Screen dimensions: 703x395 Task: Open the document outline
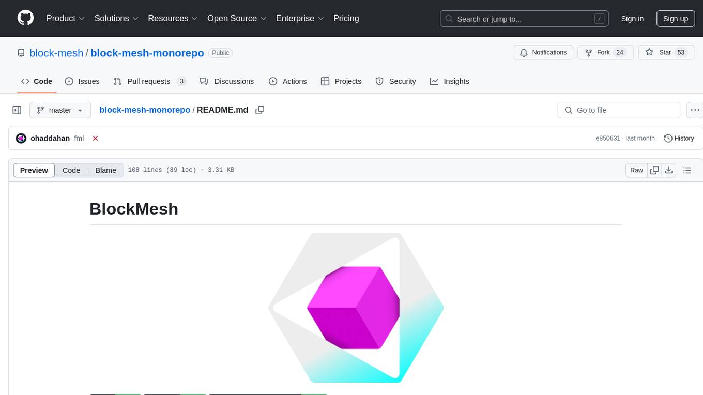(687, 170)
